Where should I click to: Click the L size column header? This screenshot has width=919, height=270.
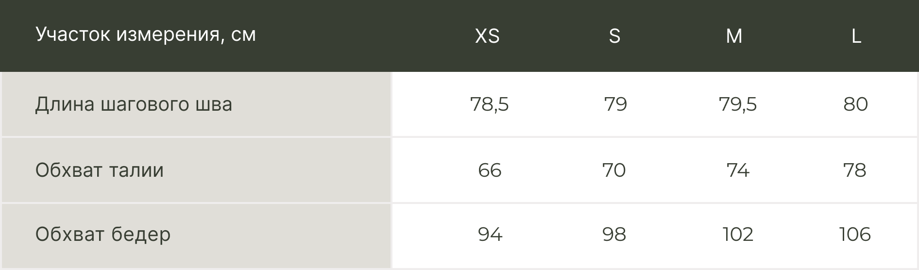click(x=856, y=36)
